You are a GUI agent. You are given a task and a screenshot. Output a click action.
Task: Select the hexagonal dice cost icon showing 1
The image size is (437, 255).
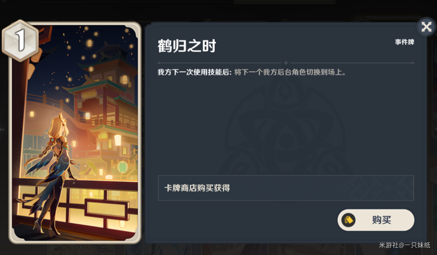tap(20, 40)
